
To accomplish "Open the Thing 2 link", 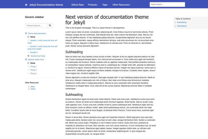I will (x=33, y=70).
